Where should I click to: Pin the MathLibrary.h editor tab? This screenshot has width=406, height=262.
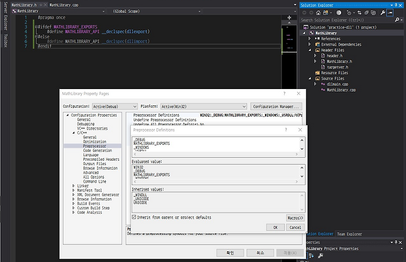[41, 5]
